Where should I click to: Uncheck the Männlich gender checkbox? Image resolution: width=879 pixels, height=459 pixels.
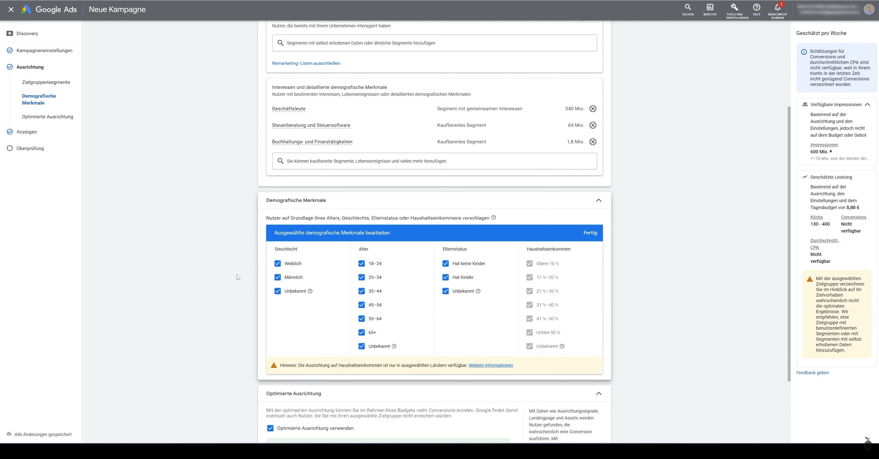[x=278, y=277]
